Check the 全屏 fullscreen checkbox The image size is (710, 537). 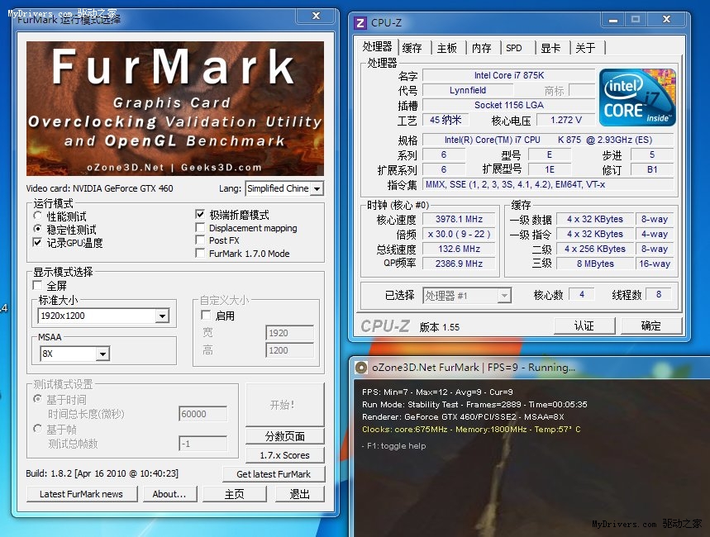click(38, 286)
